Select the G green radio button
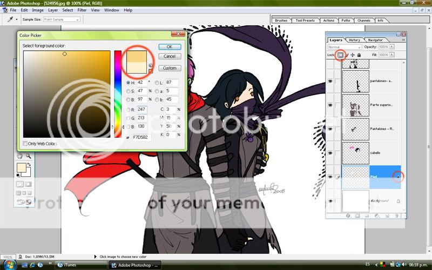Viewport: 432px width, 270px height. click(x=128, y=118)
